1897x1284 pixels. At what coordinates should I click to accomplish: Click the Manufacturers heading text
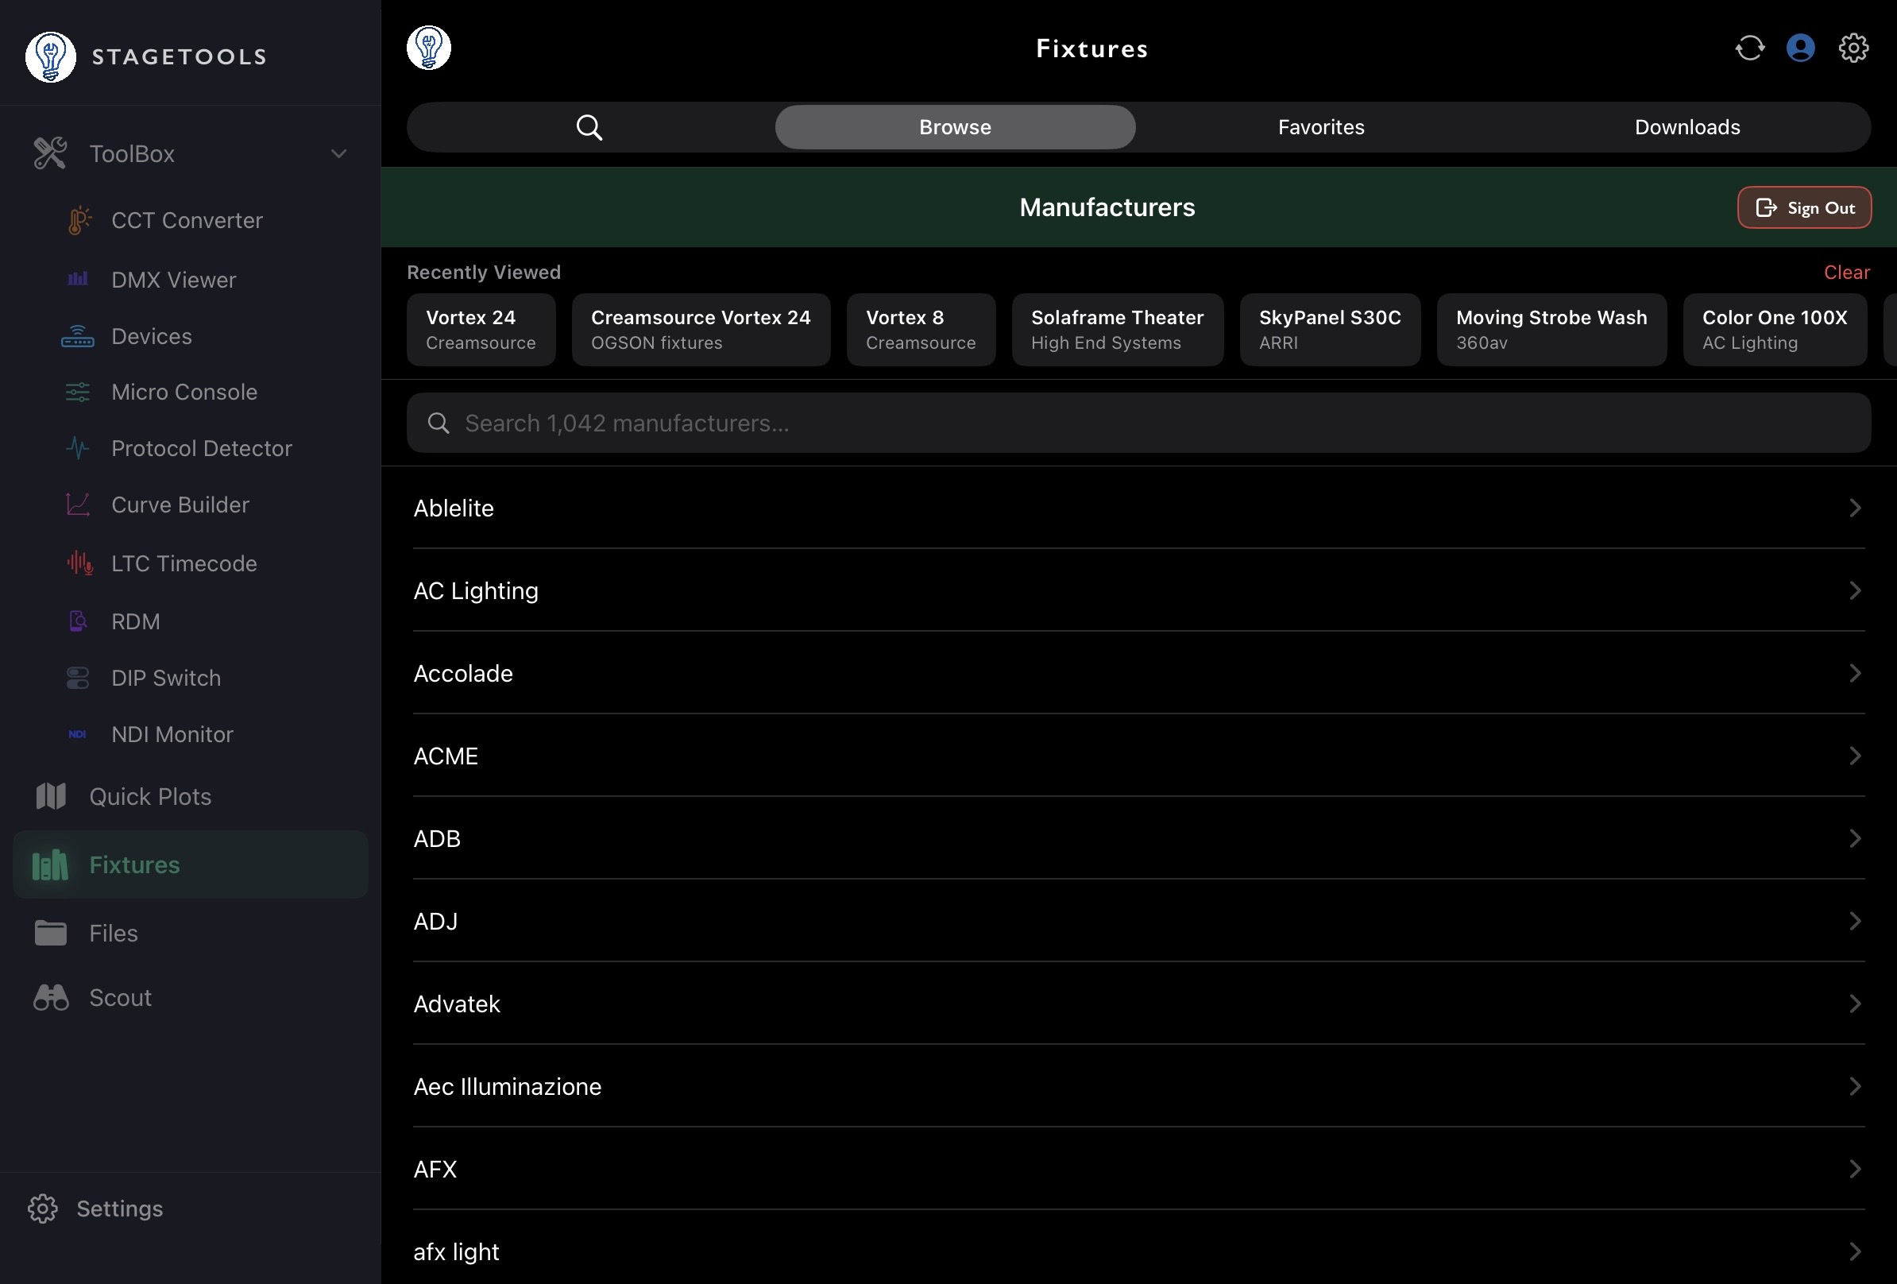pos(1107,207)
